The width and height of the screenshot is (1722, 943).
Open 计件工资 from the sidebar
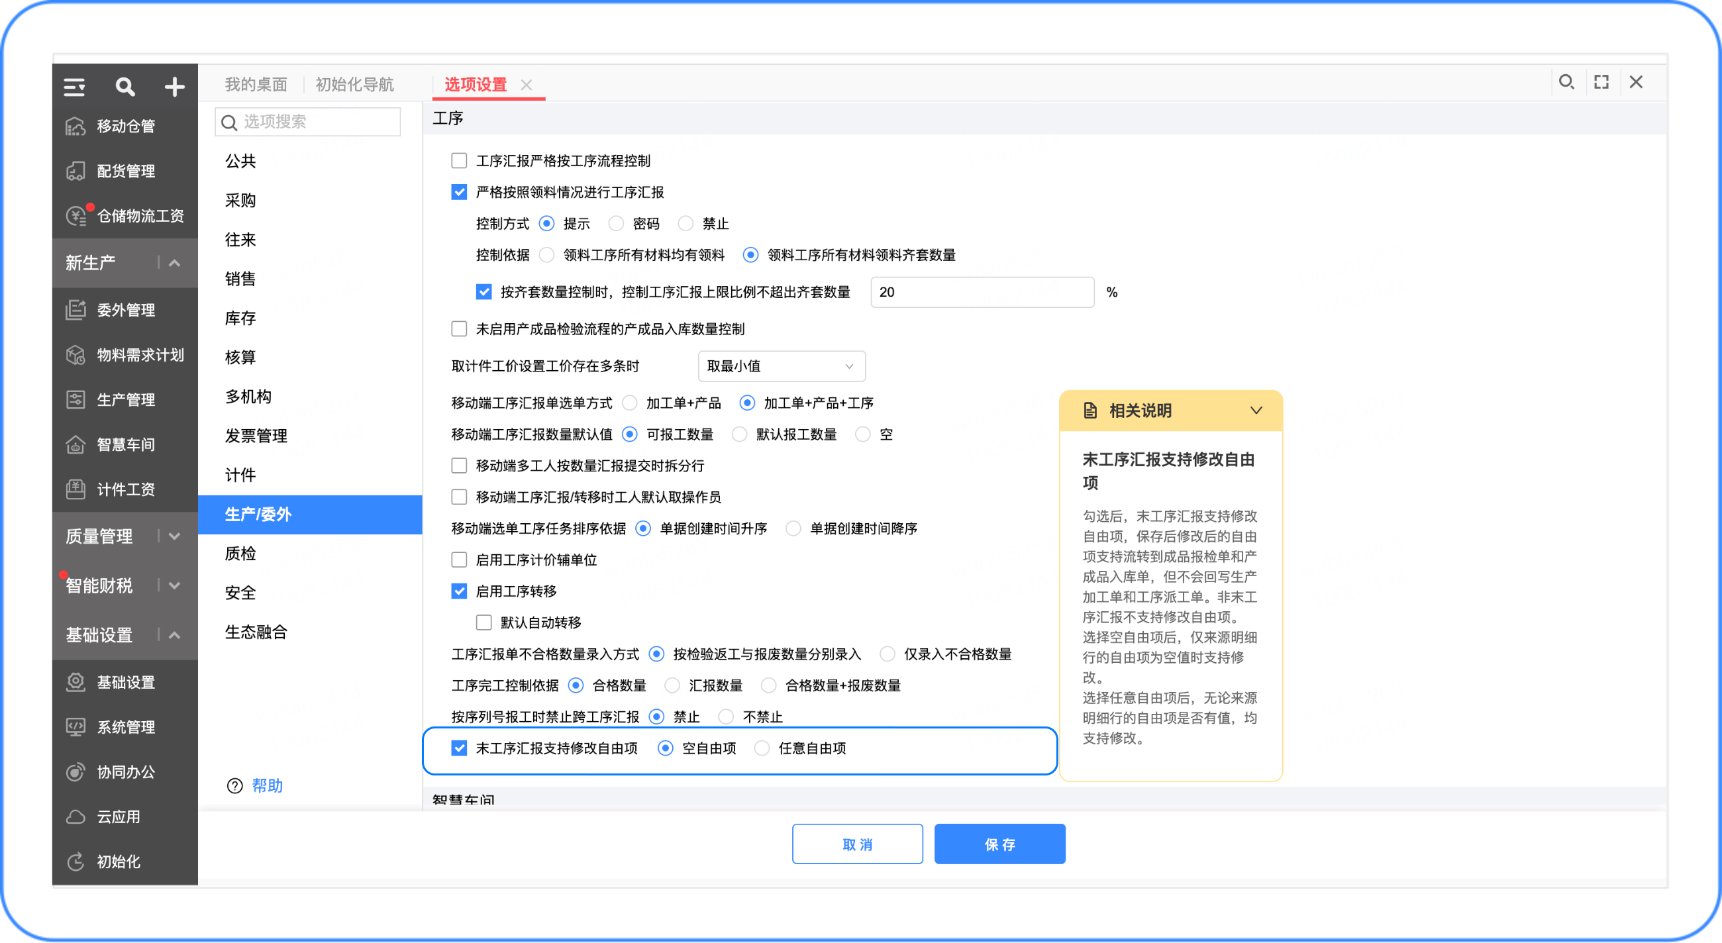pos(125,489)
